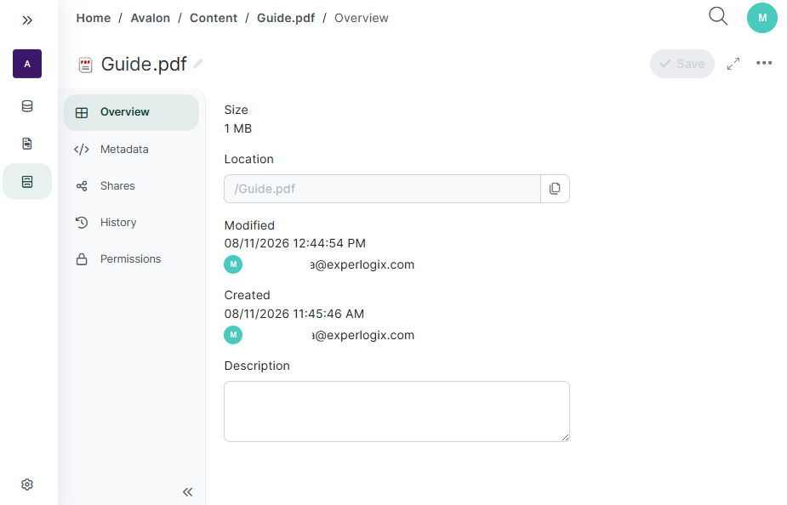Viewport: 787px width, 505px height.
Task: Go to Avalon breadcrumb link
Action: tap(150, 18)
